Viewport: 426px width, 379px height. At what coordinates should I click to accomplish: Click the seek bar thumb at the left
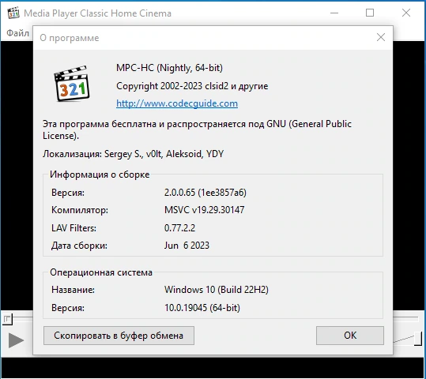pyautogui.click(x=8, y=319)
